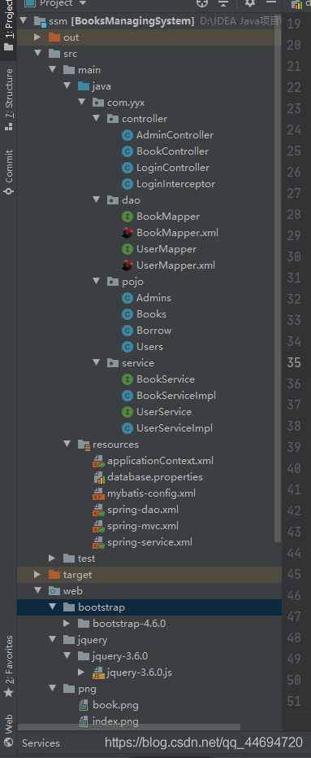The image size is (311, 758).
Task: Hide the Project tool window
Action: 271,2
